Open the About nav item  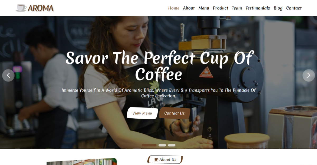(189, 8)
